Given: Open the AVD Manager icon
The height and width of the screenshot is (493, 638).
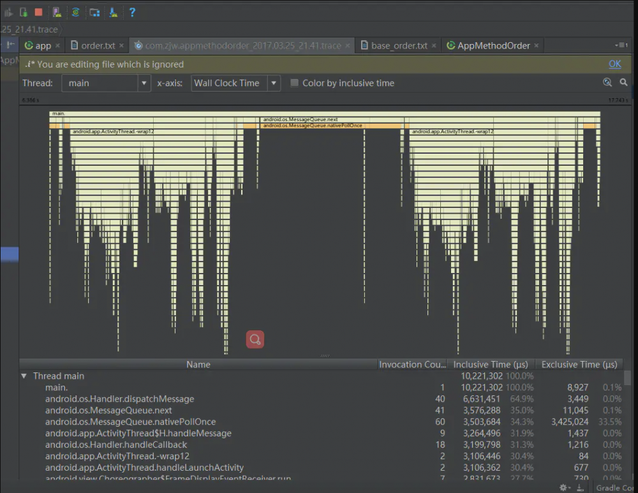Looking at the screenshot, I should click(x=57, y=12).
